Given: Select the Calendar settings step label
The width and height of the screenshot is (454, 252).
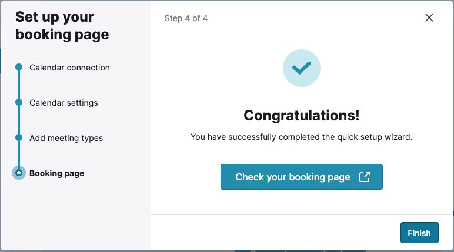Looking at the screenshot, I should (64, 103).
